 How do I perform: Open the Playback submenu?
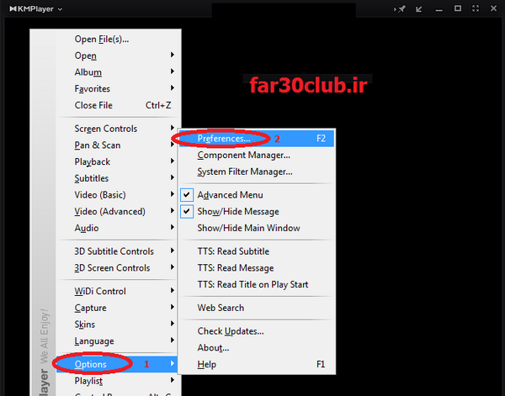pyautogui.click(x=118, y=161)
